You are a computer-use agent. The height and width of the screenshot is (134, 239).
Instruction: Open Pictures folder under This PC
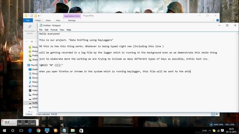click(x=33, y=86)
